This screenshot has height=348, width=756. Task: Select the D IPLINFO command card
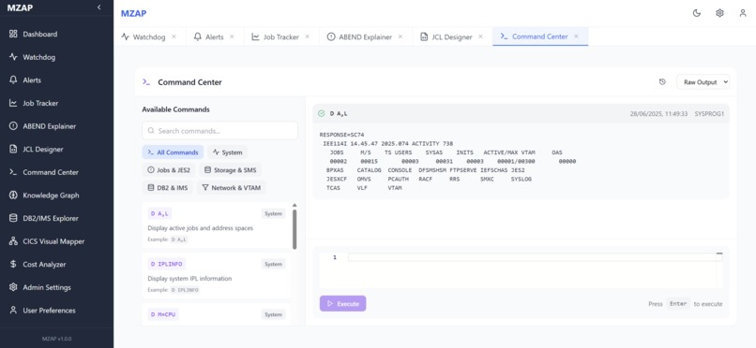217,276
